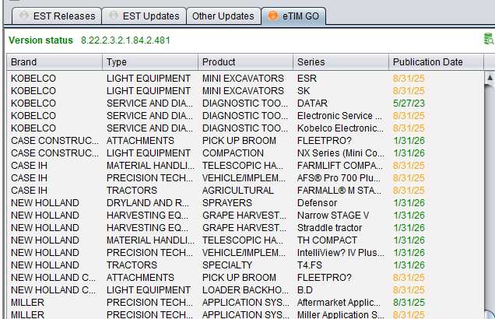
Task: Select the Electronic Service series cell
Action: (x=339, y=116)
